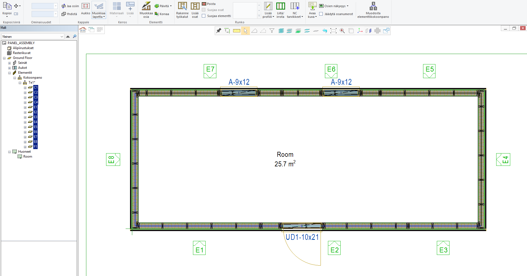Viewport: 527px width, 276px height.
Task: Open Osien näkyvyys dropdown
Action: pos(334,6)
